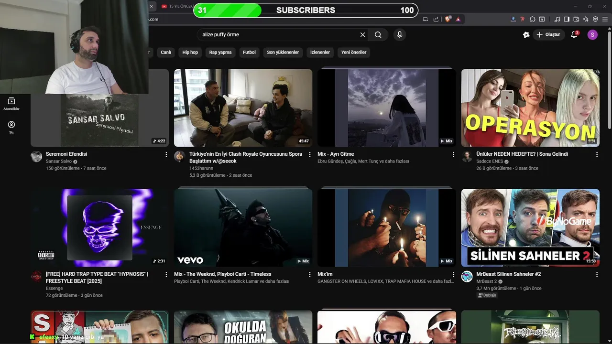Open the Seremoni Efendisi video title
The width and height of the screenshot is (612, 344).
66,154
